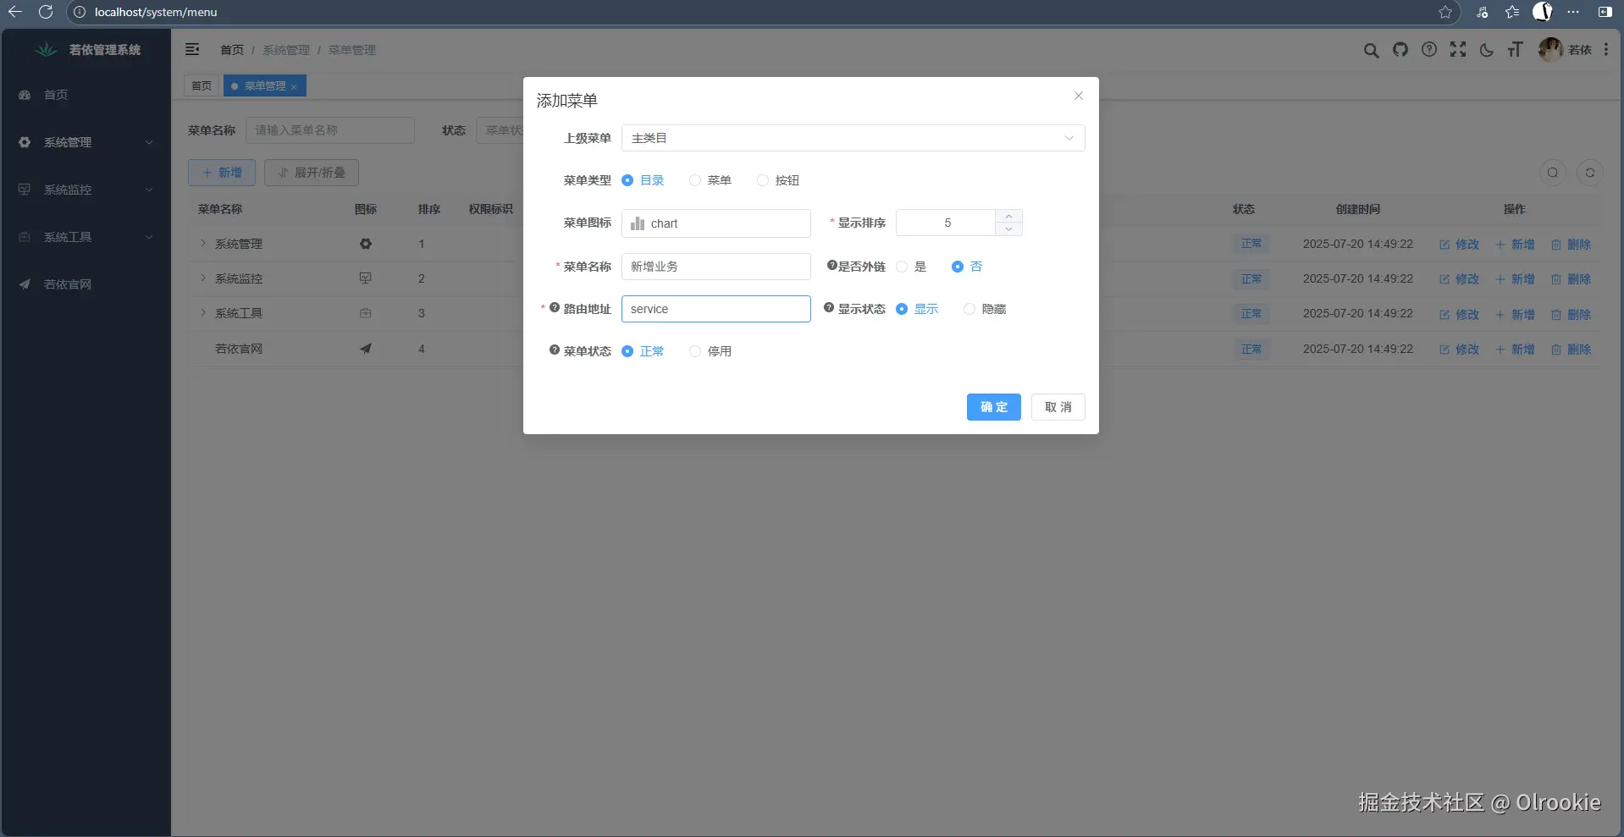The width and height of the screenshot is (1624, 837).
Task: Reload the page in the browser
Action: pos(46,12)
